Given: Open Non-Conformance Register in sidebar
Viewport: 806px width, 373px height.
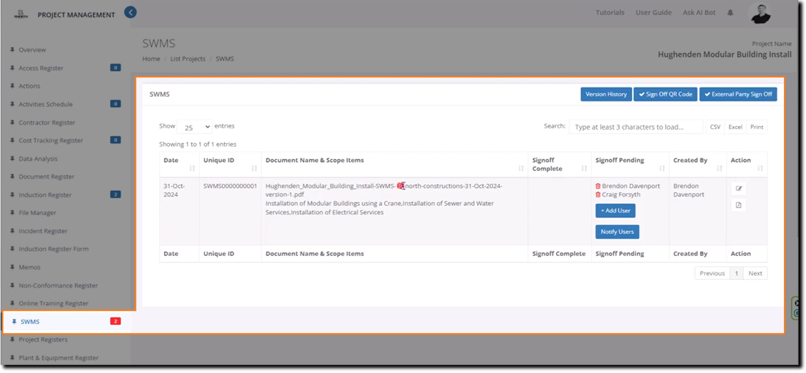Looking at the screenshot, I should click(59, 285).
